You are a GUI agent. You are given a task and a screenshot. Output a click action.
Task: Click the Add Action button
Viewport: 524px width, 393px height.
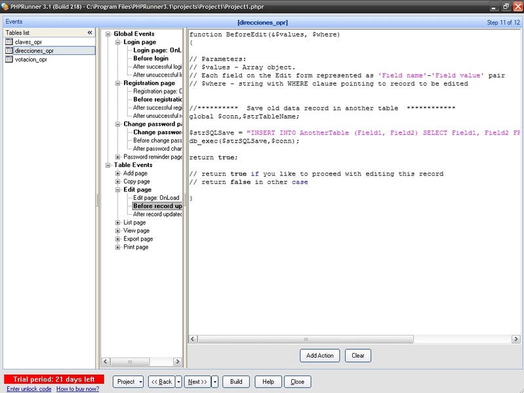click(x=320, y=356)
